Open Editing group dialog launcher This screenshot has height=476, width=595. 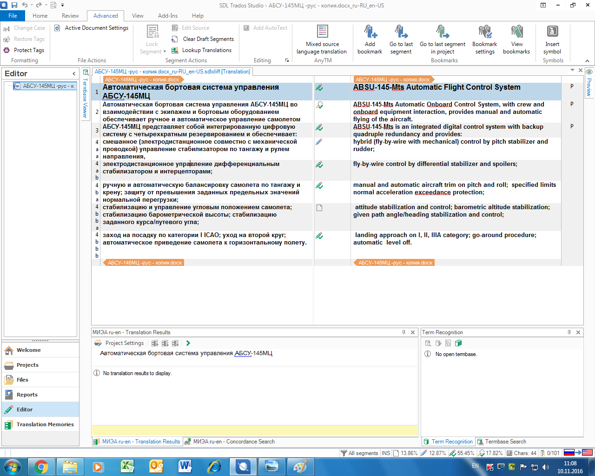pos(287,60)
